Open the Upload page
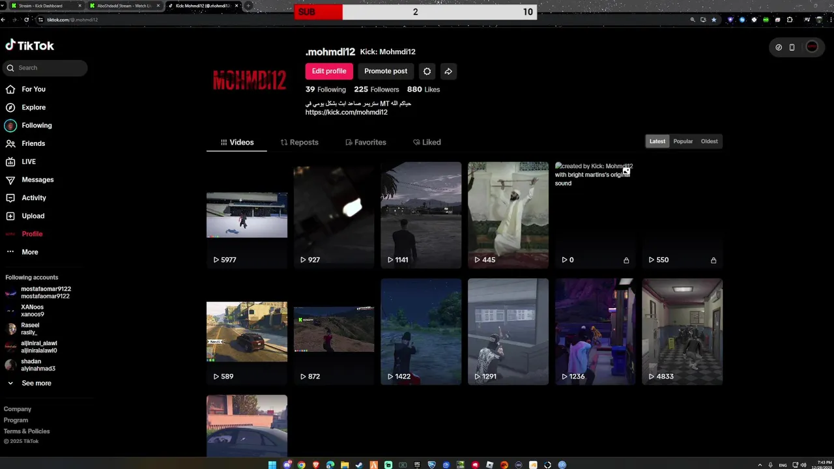The height and width of the screenshot is (469, 834). (x=33, y=216)
